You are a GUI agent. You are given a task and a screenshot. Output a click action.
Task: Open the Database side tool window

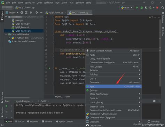163,17
